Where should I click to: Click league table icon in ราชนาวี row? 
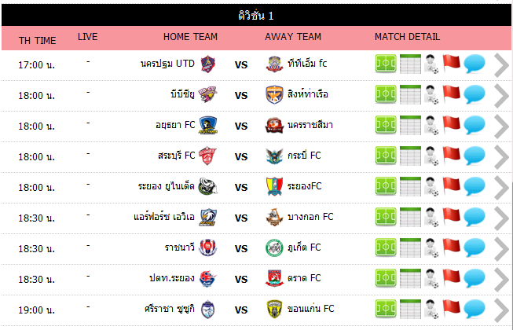click(x=410, y=248)
